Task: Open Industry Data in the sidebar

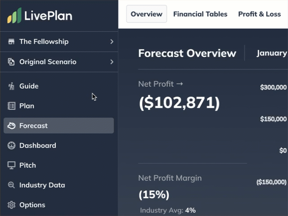Action: pyautogui.click(x=59, y=185)
